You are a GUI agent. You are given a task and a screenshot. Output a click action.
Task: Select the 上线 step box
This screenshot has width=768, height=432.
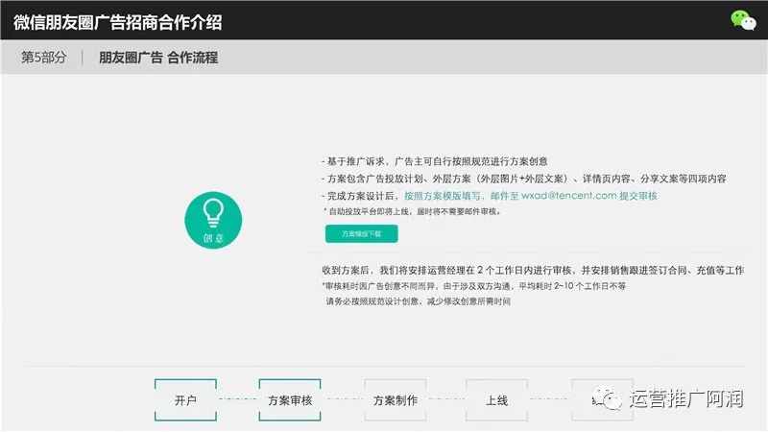point(496,399)
